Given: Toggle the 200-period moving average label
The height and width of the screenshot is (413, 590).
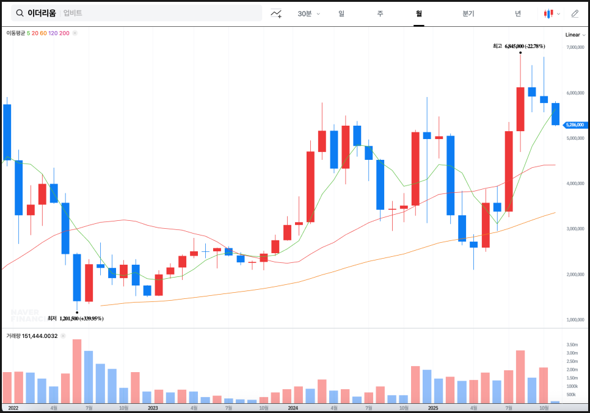Looking at the screenshot, I should click(64, 33).
